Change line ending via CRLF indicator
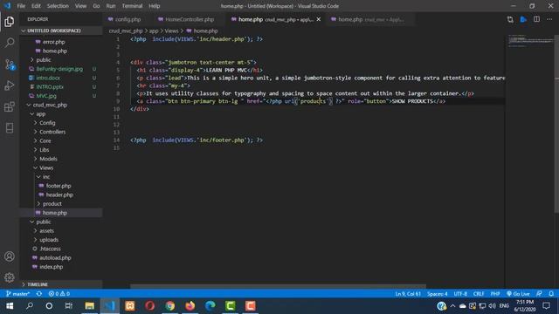559x314 pixels. pos(479,294)
